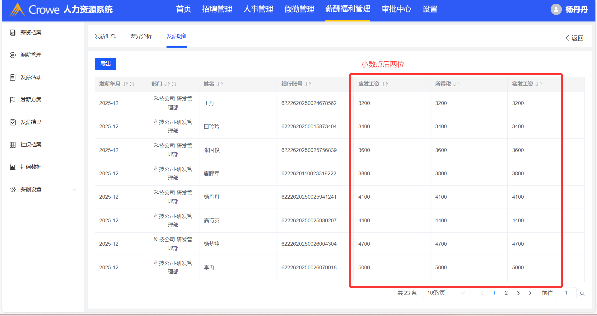
Task: Open the 审批中心 top menu
Action: pyautogui.click(x=396, y=9)
